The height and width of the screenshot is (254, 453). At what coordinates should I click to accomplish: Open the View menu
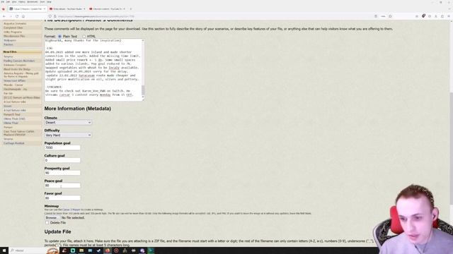tap(14, 1)
